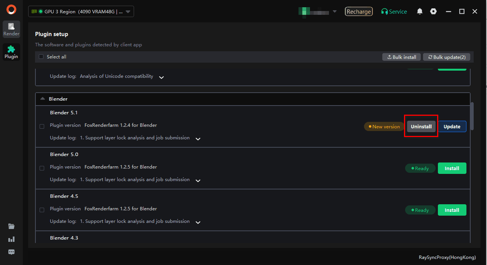Open the account dropdown arrow
Screen dimensions: 487x265
[335, 11]
